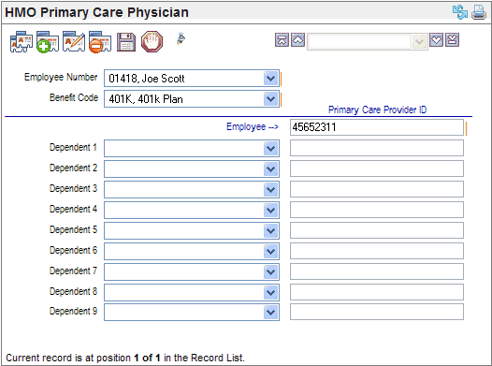Click the Dependent 3 provider ID field
The image size is (492, 366).
tap(377, 189)
